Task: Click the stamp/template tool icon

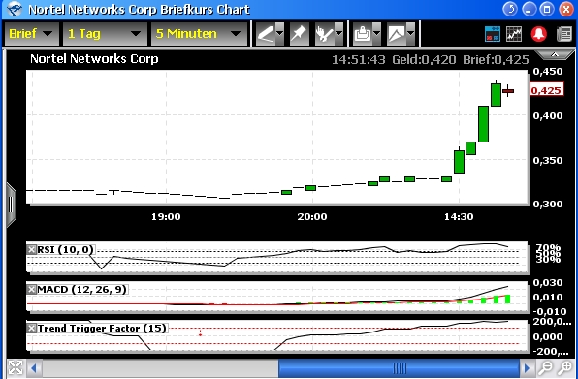Action: click(x=363, y=34)
